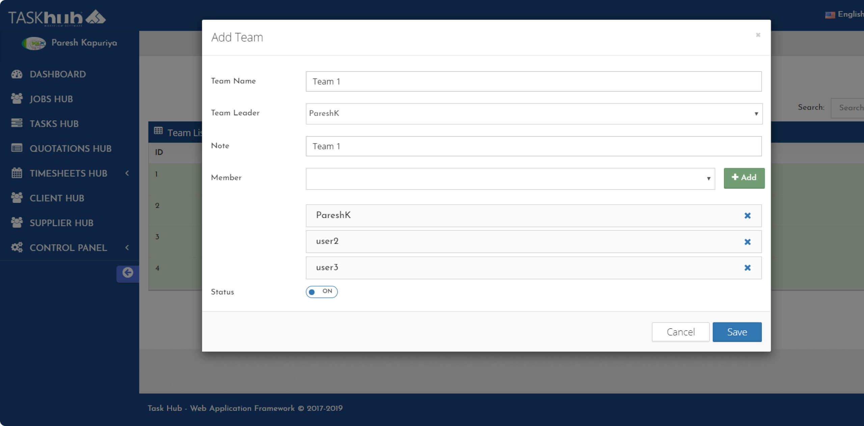This screenshot has height=426, width=864.
Task: Click the SUPPLIER HUB sidebar icon
Action: (17, 222)
